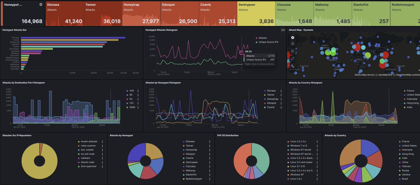Click the Dionaea bar in Attacks Bar chart

click(x=73, y=37)
